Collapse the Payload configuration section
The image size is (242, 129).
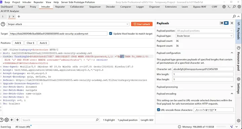(232, 53)
